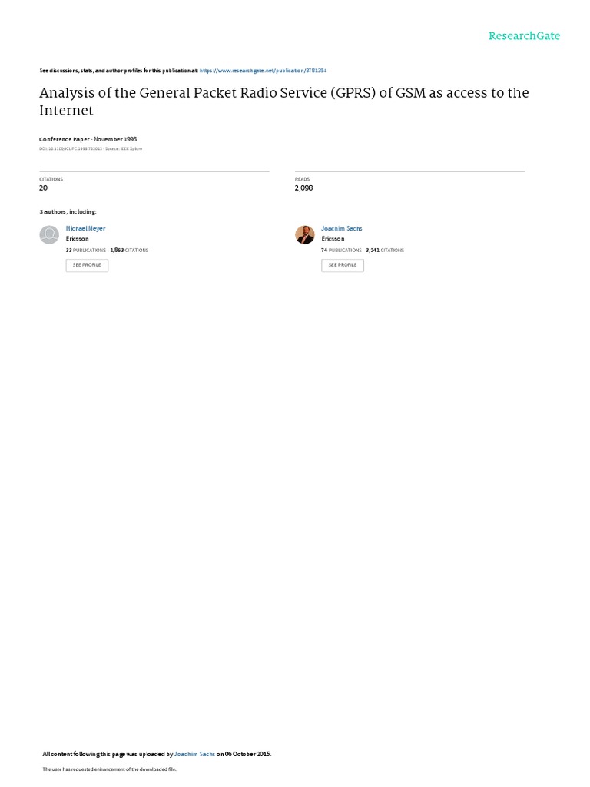
Task: Click the citations count of 20
Action: point(44,188)
